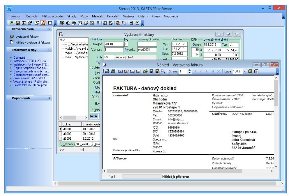The height and width of the screenshot is (196, 289).
Task: Click the first floppy save icon in preview toolbar
Action: click(151, 71)
